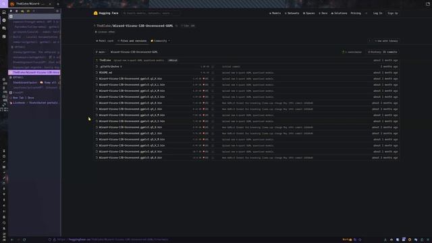This screenshot has width=432, height=243.
Task: Open the Model card tab
Action: (105, 40)
